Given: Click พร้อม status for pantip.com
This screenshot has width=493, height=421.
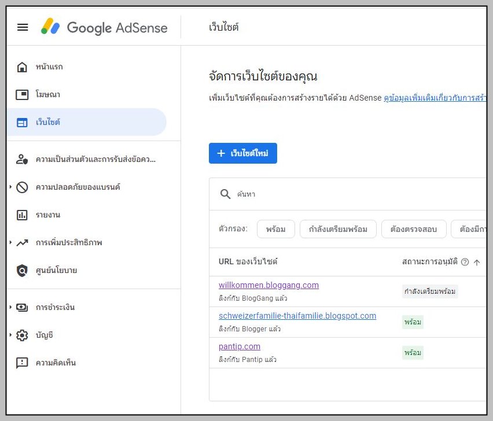Looking at the screenshot, I should pyautogui.click(x=413, y=353).
